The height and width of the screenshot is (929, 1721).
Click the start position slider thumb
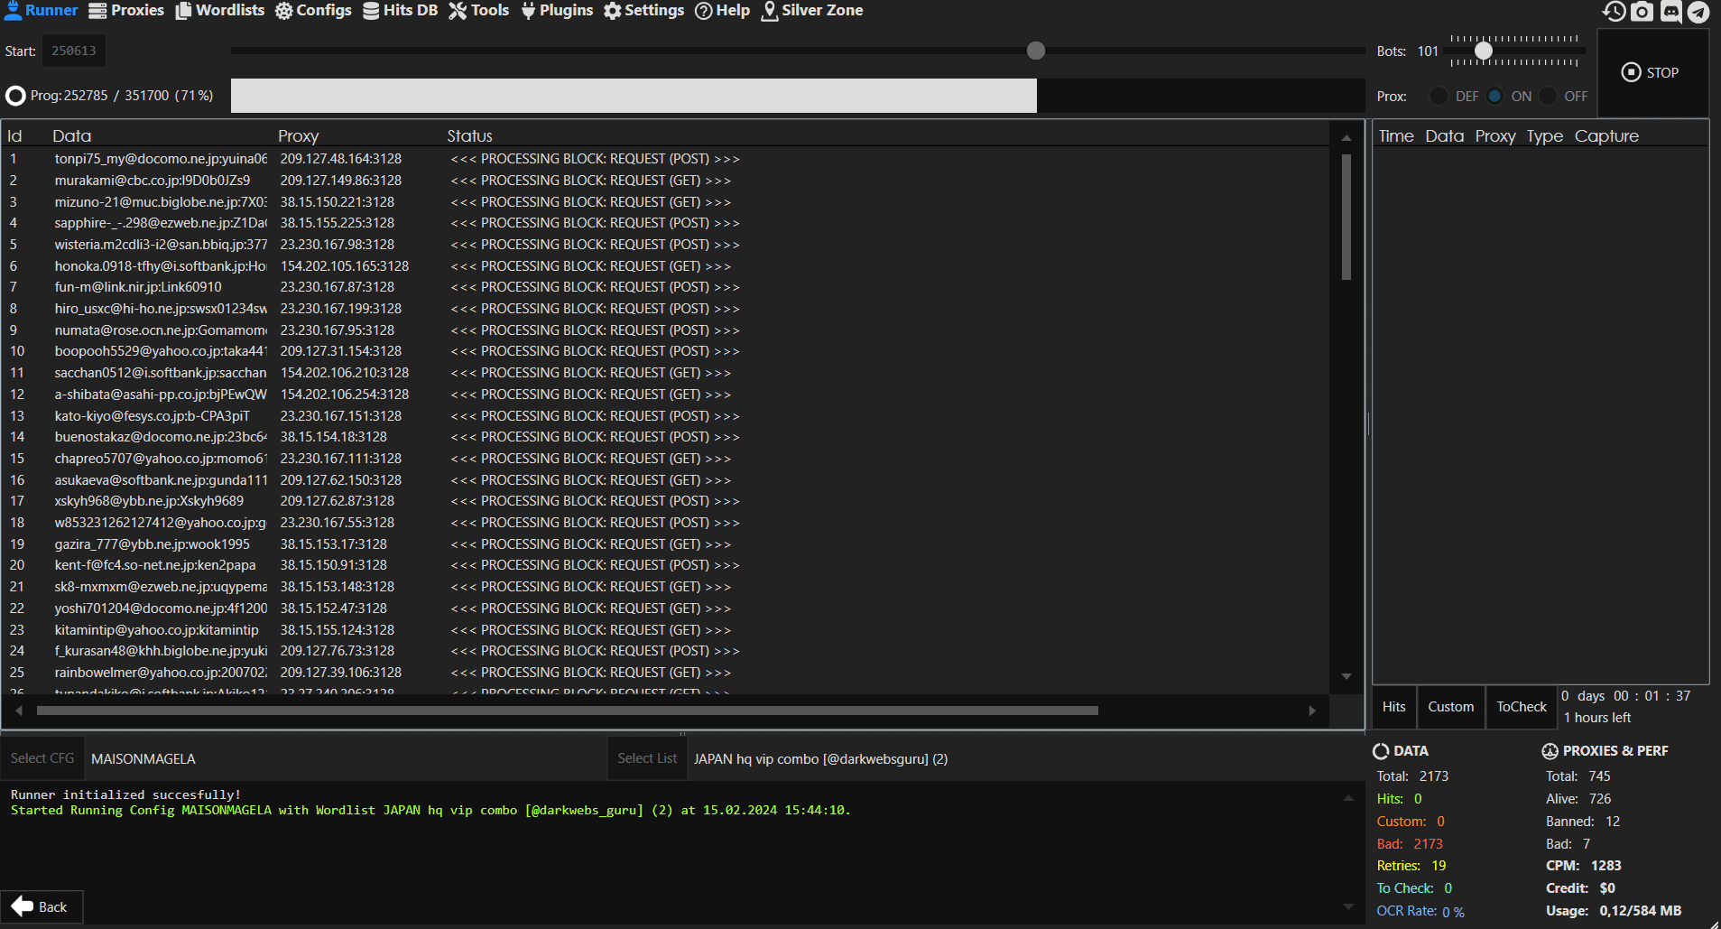click(1036, 51)
